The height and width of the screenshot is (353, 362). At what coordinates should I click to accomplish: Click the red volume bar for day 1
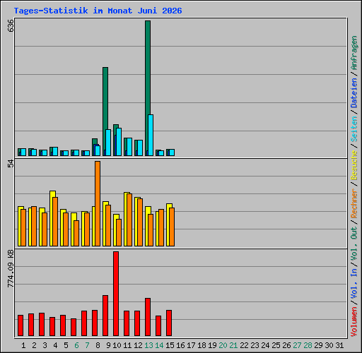pos(21,325)
